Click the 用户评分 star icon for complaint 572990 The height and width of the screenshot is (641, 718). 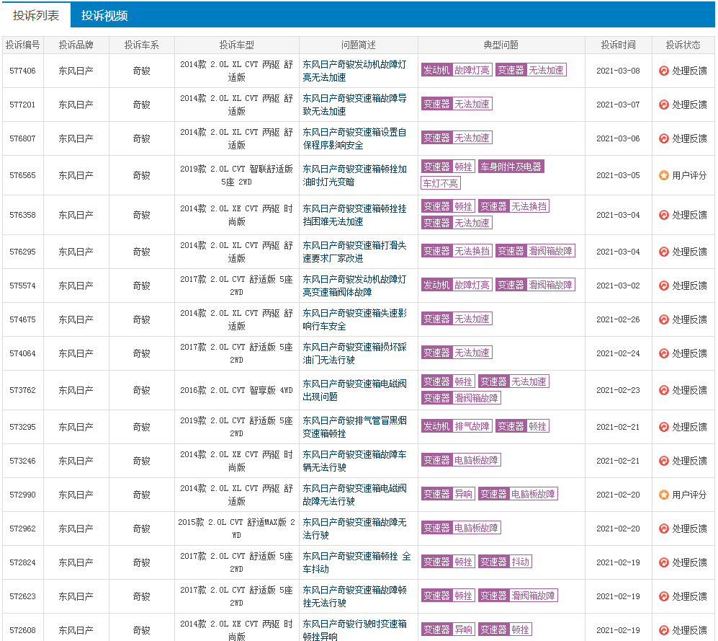pos(663,495)
